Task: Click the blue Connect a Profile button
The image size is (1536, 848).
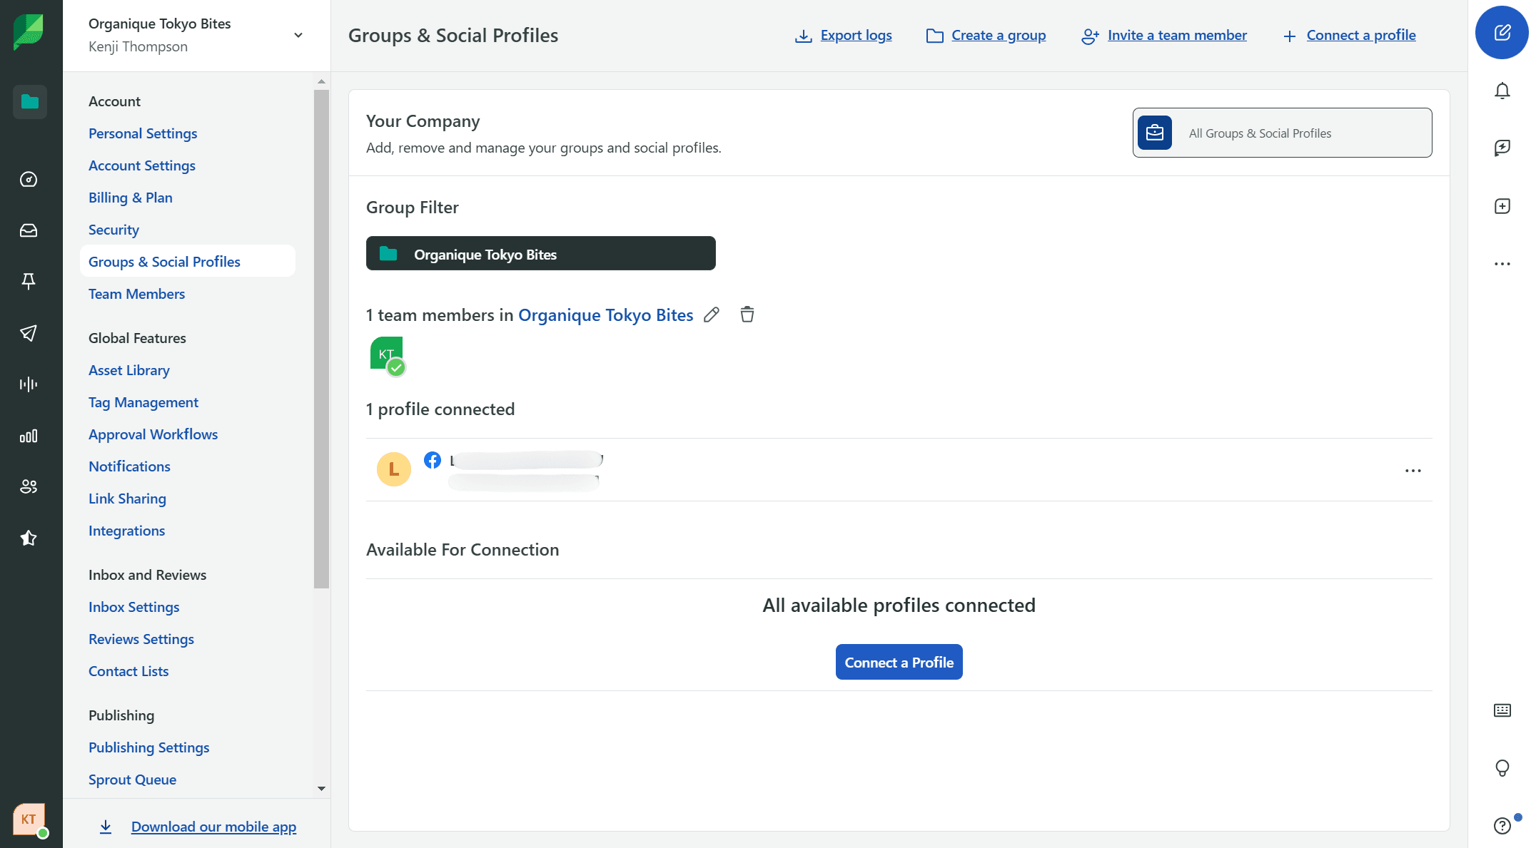Action: tap(899, 663)
